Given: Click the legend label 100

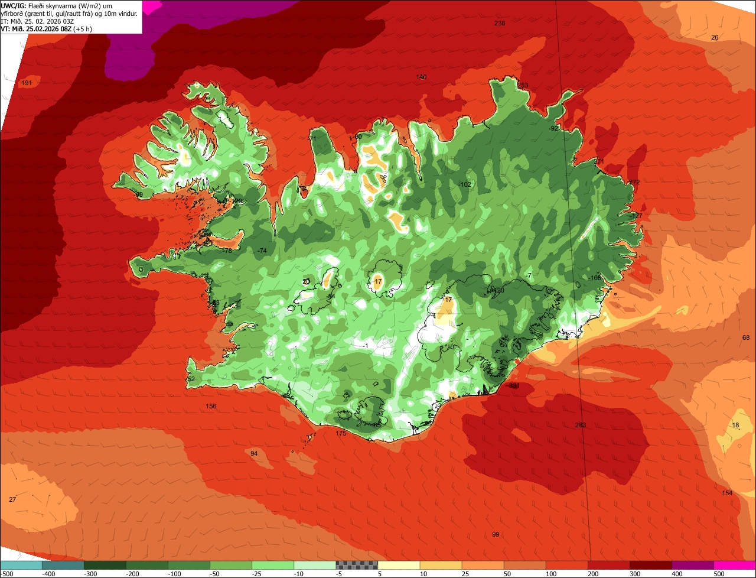Looking at the screenshot, I should tap(552, 573).
